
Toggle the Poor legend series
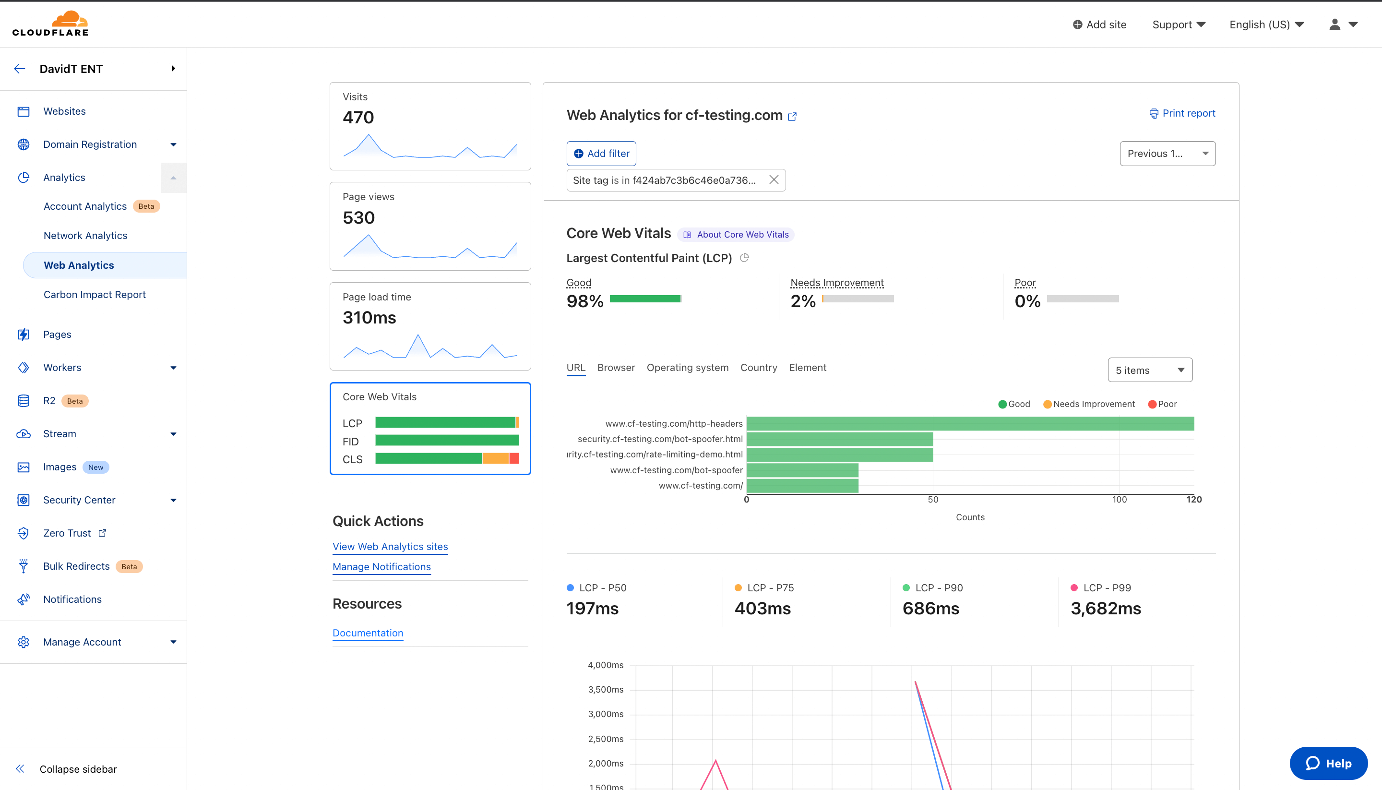tap(1162, 404)
